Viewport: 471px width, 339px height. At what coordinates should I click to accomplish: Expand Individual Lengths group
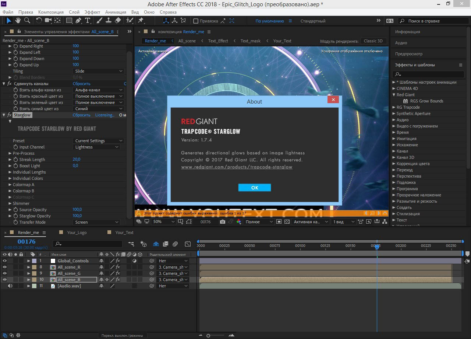click(x=10, y=172)
